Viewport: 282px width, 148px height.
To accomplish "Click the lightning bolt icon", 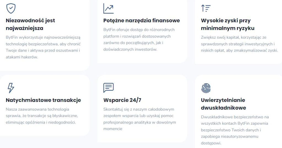I will coord(11,88).
